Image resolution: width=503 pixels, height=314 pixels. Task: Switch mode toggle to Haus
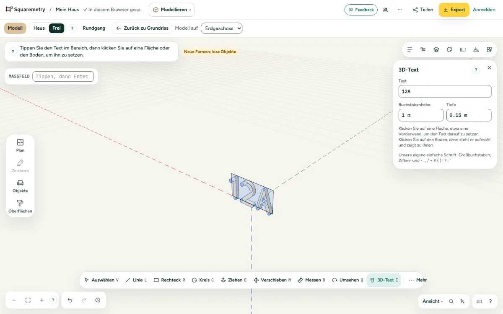click(x=39, y=28)
